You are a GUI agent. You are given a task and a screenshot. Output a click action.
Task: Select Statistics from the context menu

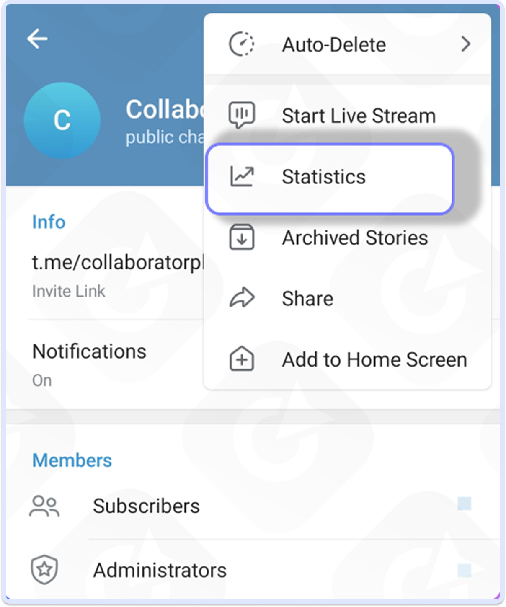[x=324, y=176]
